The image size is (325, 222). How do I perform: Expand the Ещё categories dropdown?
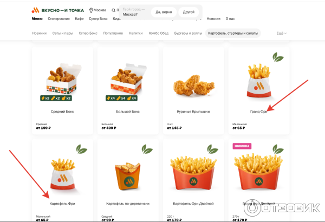pyautogui.click(x=281, y=33)
